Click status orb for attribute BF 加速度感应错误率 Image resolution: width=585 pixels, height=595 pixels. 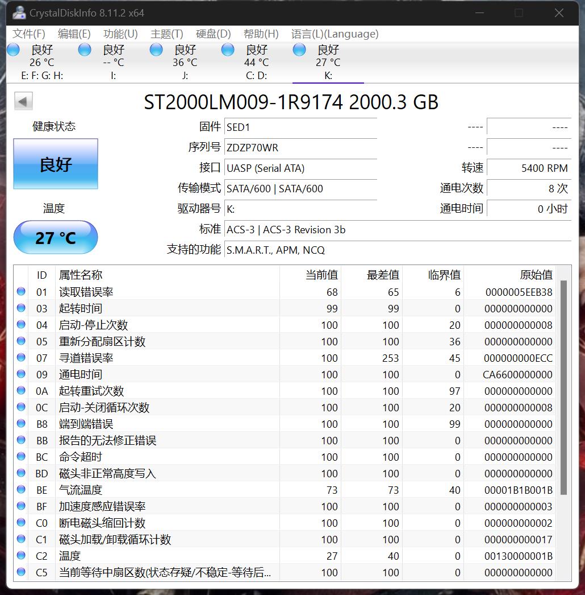(x=21, y=506)
